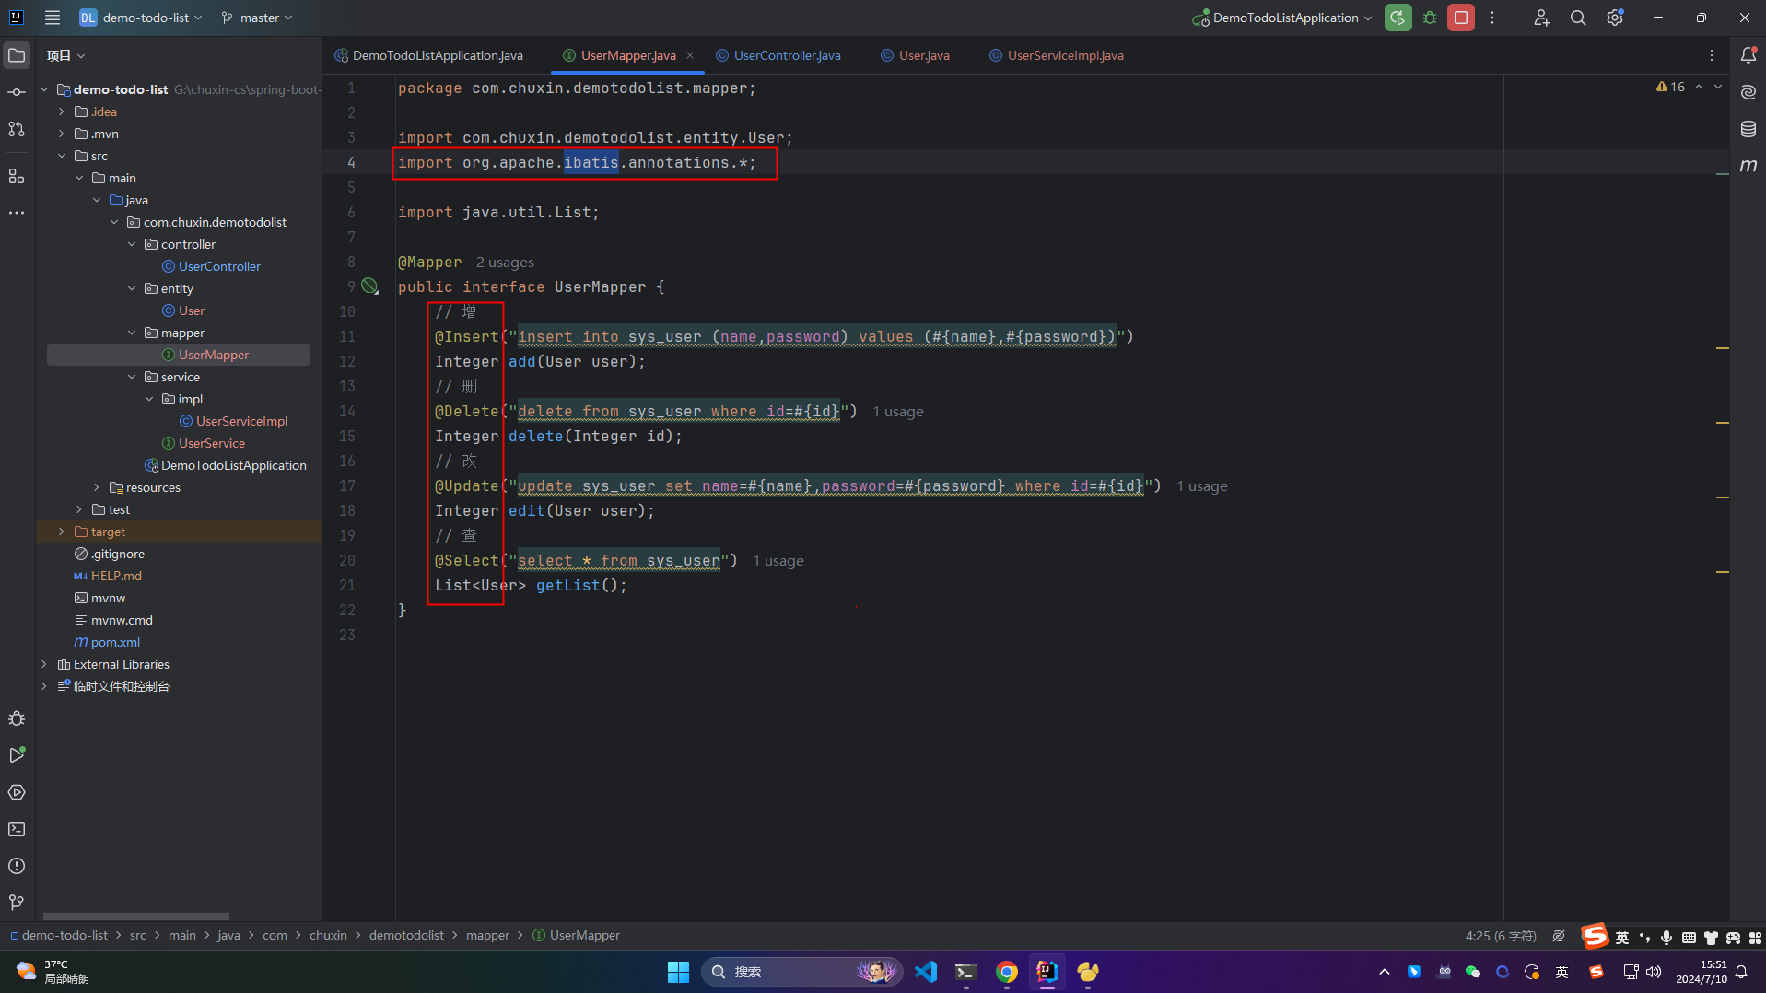Open the 16 warnings inspection widget
The width and height of the screenshot is (1766, 993).
click(1670, 87)
